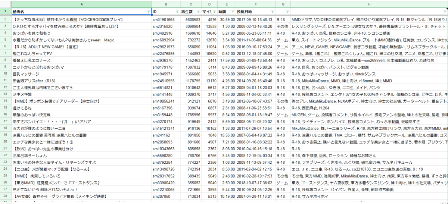Click cell with ID sm24510555

[166, 80]
